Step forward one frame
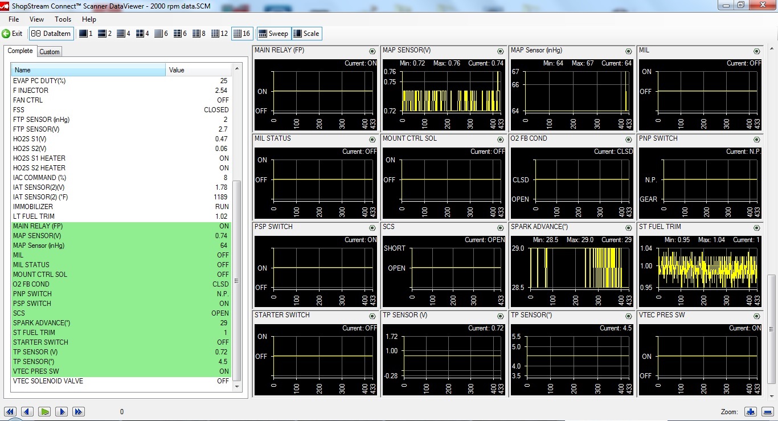The height and width of the screenshot is (421, 778). click(62, 411)
